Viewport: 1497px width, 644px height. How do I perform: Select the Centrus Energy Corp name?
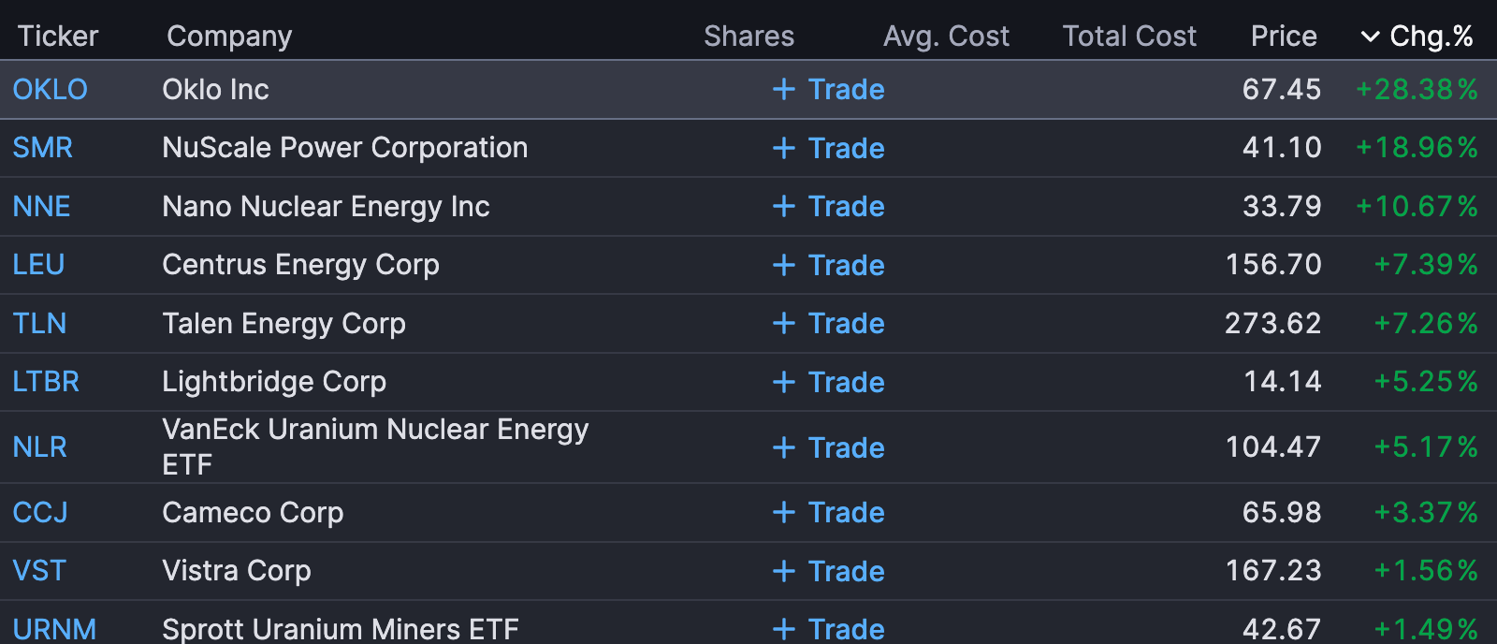300,265
